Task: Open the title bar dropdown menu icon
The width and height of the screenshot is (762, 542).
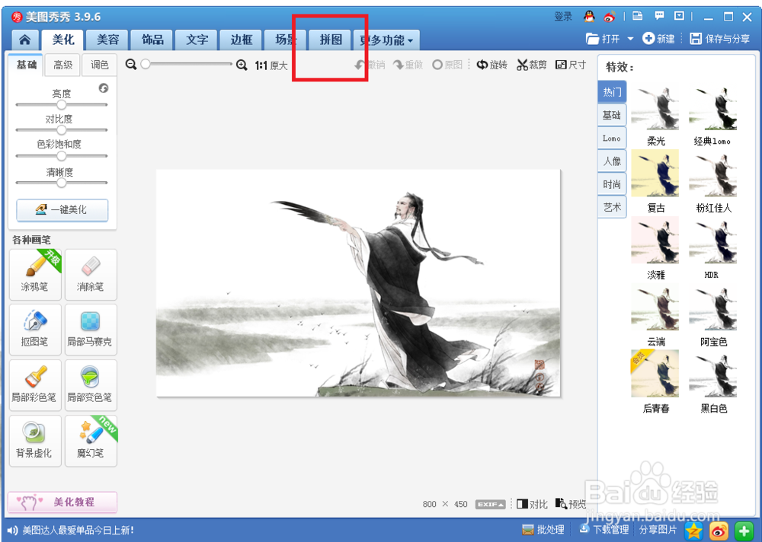Action: [680, 16]
